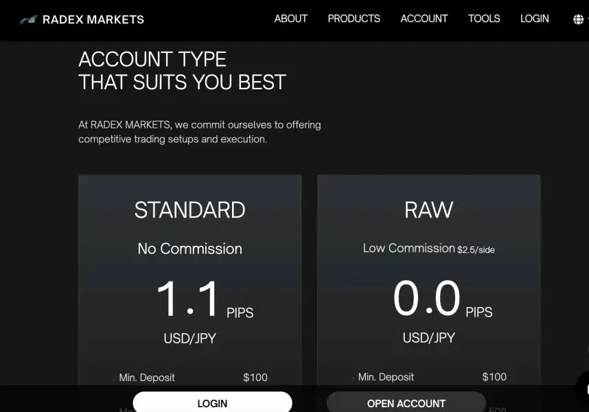Open the ABOUT menu

point(290,19)
